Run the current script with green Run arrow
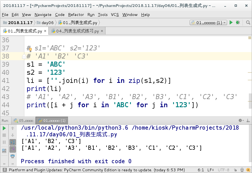252x173 pixels. 231,22
